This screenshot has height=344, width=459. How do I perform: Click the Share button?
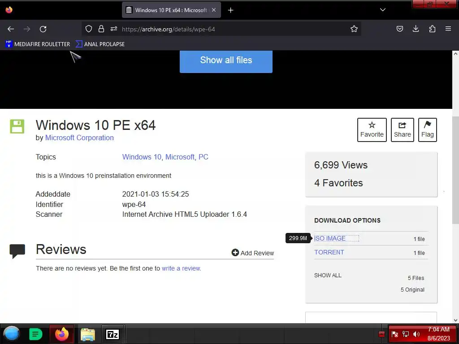coord(402,130)
